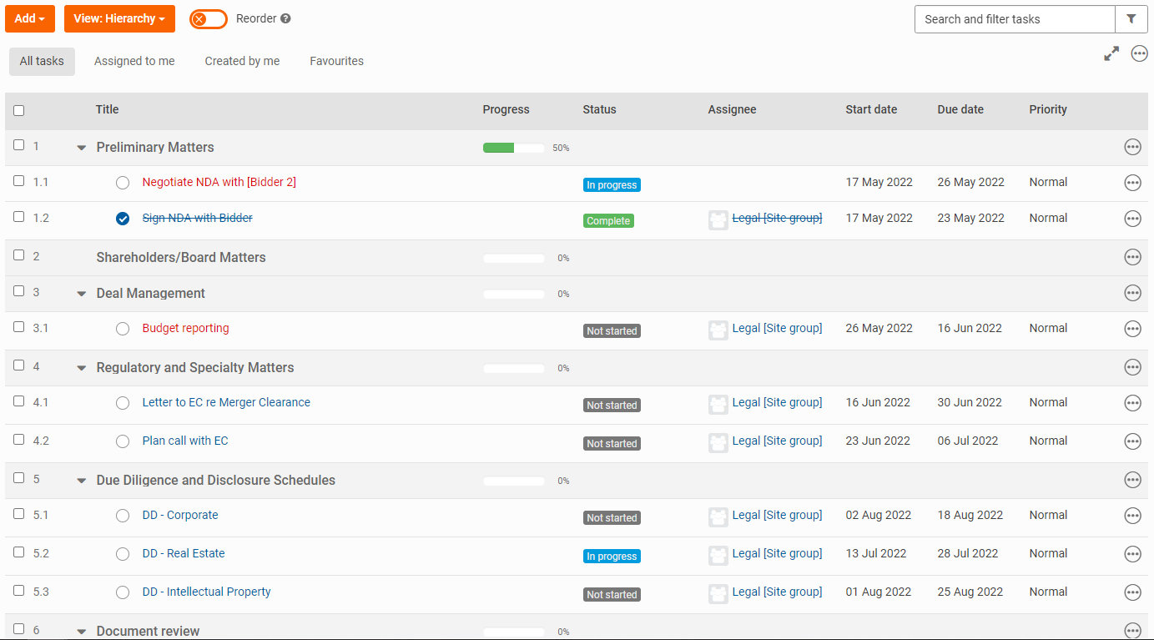The image size is (1154, 640).
Task: Open the Budget reporting task link
Action: pyautogui.click(x=185, y=328)
